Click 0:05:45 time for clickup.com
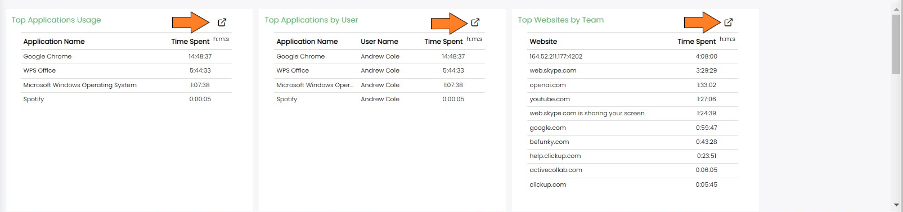 coord(707,184)
